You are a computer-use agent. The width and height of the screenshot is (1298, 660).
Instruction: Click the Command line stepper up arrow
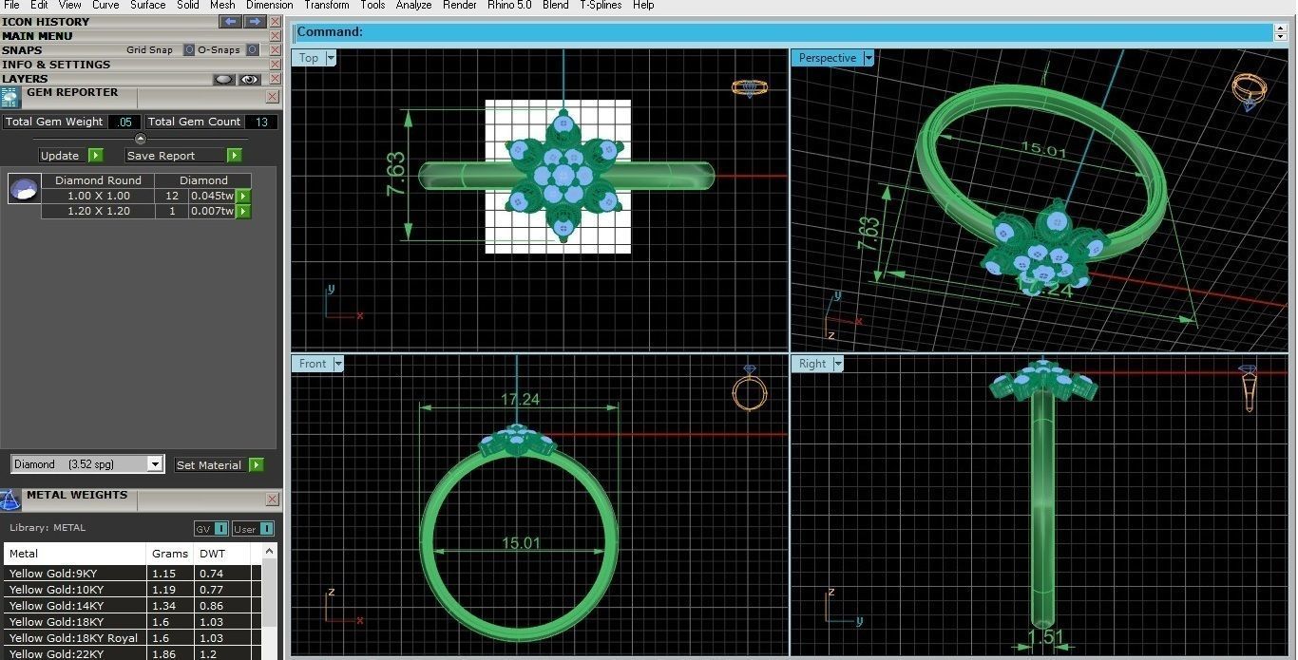point(1281,28)
